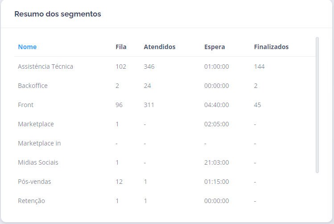Select the Assistência Técnica segment row
This screenshot has width=334, height=224.
(45, 66)
